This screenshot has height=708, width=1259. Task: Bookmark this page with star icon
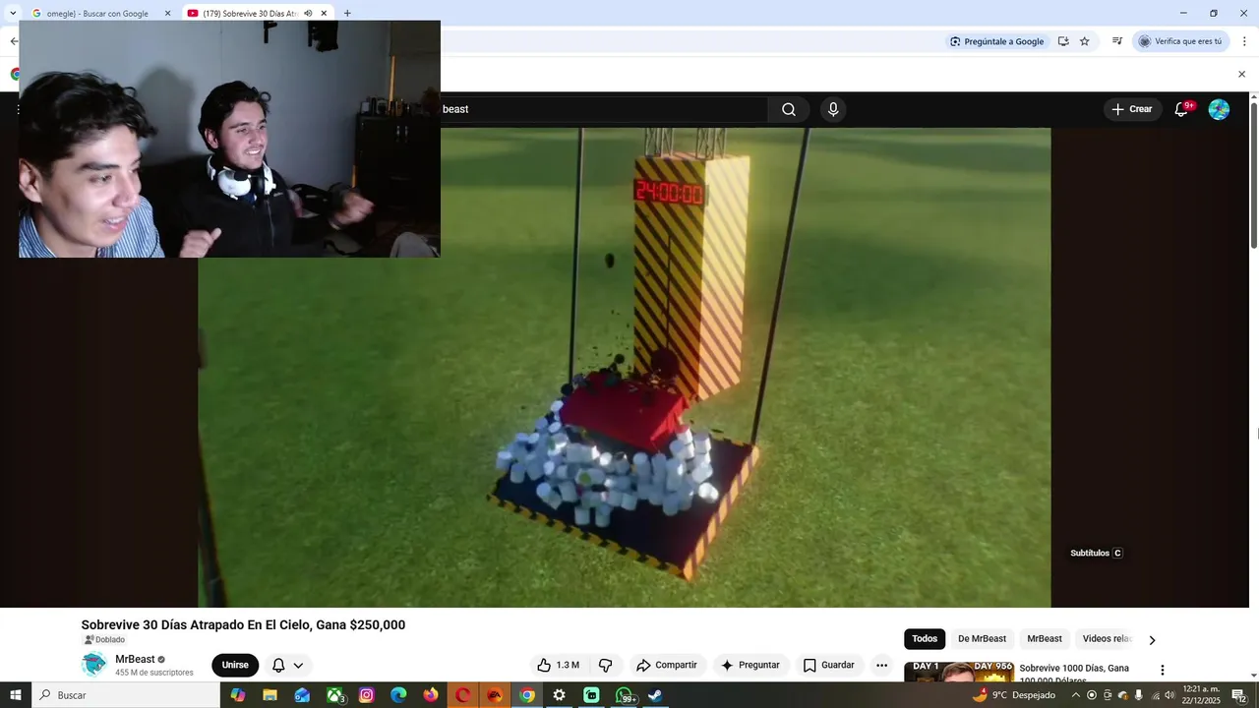click(1085, 41)
